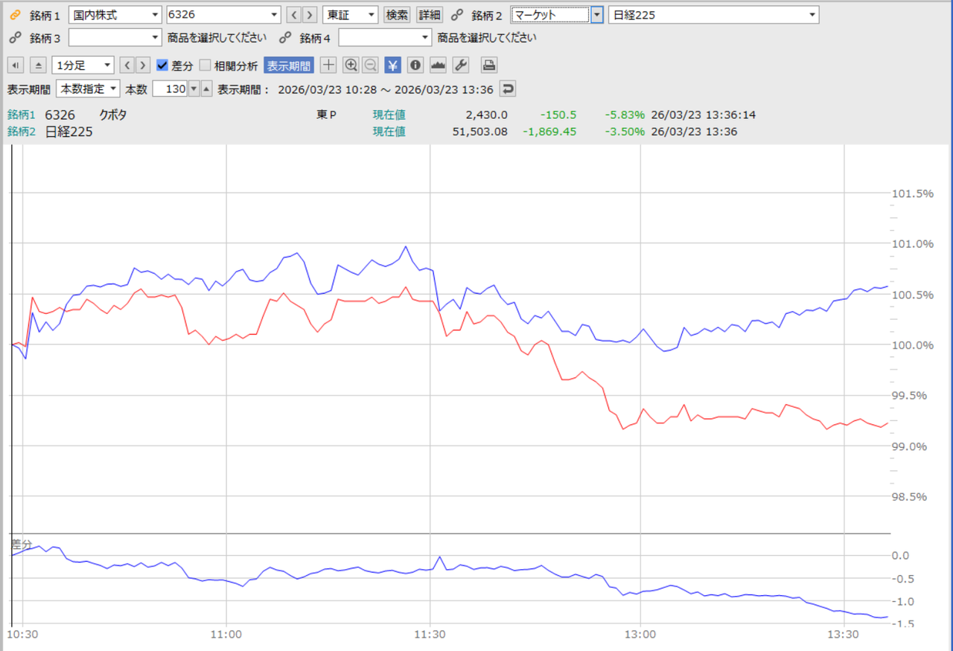
Task: Open the 国内株式 product type dropdown
Action: (x=115, y=15)
